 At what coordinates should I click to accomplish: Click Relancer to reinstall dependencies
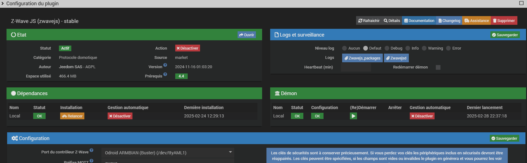click(72, 116)
